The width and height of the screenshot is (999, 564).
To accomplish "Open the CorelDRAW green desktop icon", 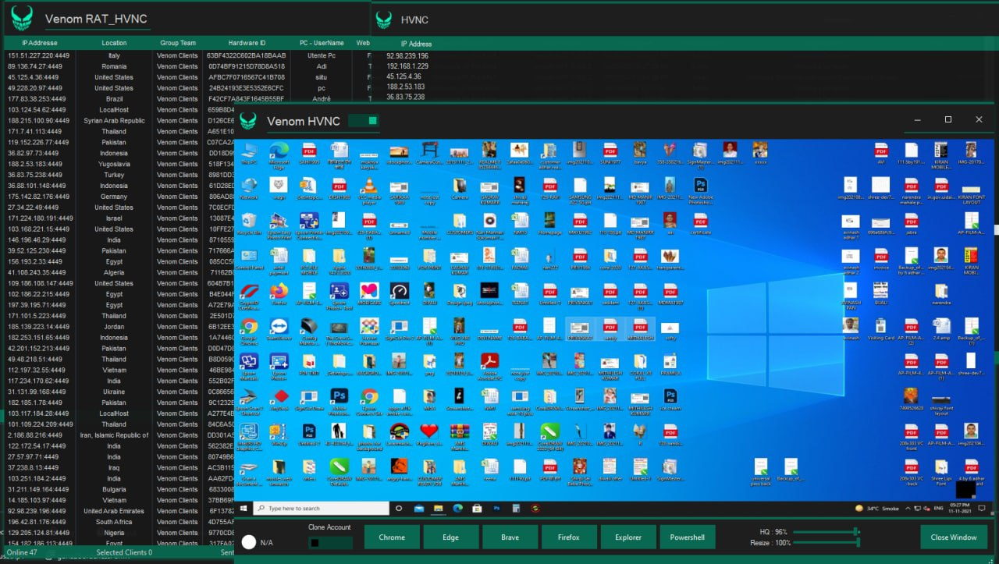I will tap(549, 435).
